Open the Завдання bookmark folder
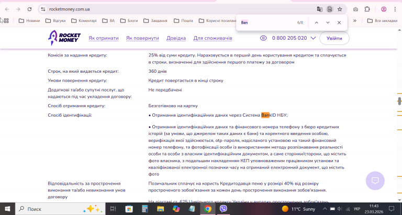 pyautogui.click(x=155, y=21)
